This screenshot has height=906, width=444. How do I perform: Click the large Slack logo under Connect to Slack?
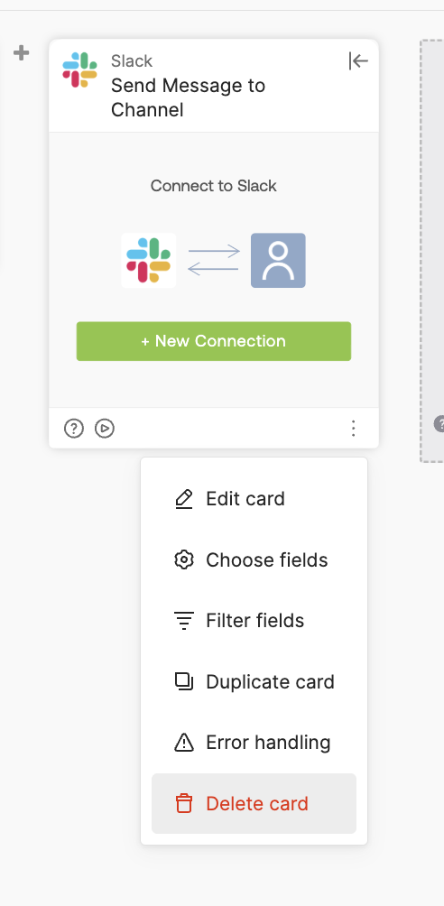(149, 261)
